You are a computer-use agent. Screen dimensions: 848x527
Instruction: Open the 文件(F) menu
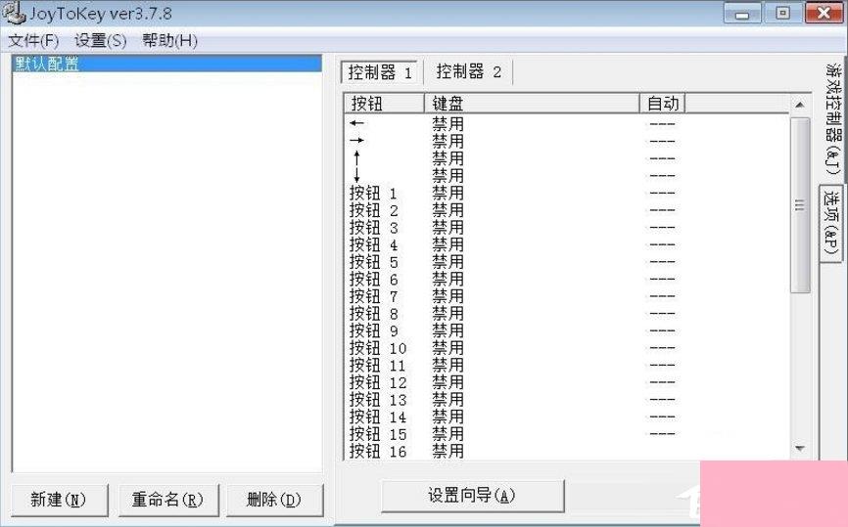pos(33,40)
